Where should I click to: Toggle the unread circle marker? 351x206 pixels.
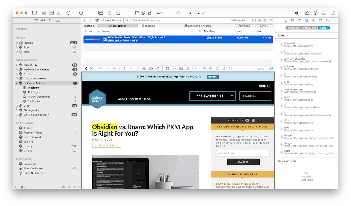coord(143,13)
